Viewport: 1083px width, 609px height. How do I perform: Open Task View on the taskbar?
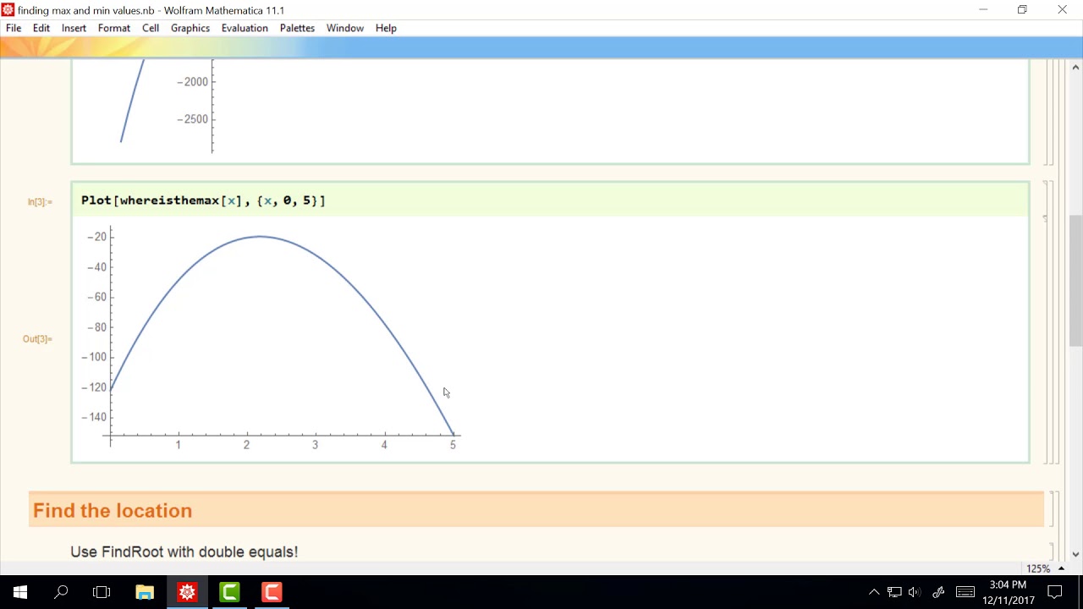coord(102,592)
